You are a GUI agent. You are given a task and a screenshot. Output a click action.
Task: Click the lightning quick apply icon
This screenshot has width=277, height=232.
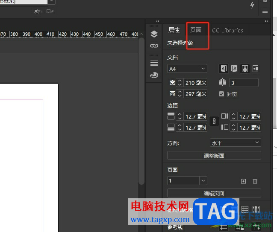click(252, 5)
